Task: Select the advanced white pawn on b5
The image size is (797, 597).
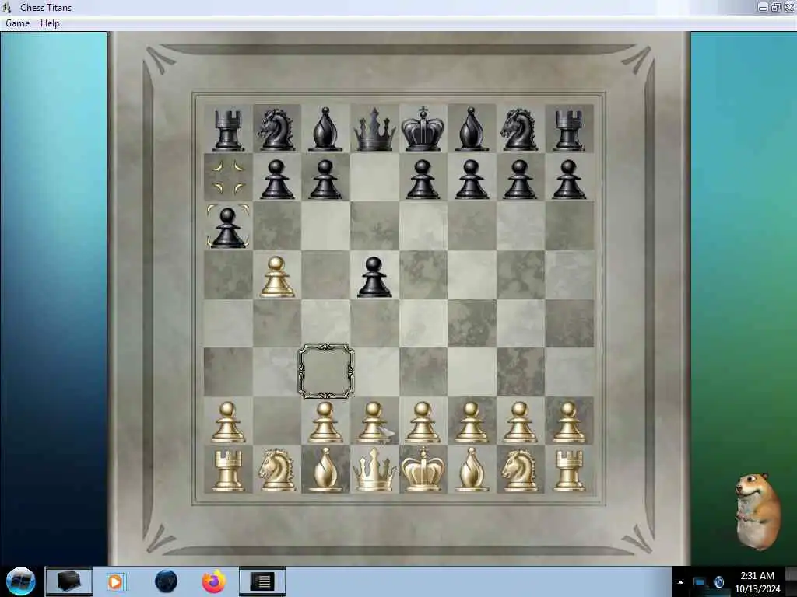Action: [277, 277]
